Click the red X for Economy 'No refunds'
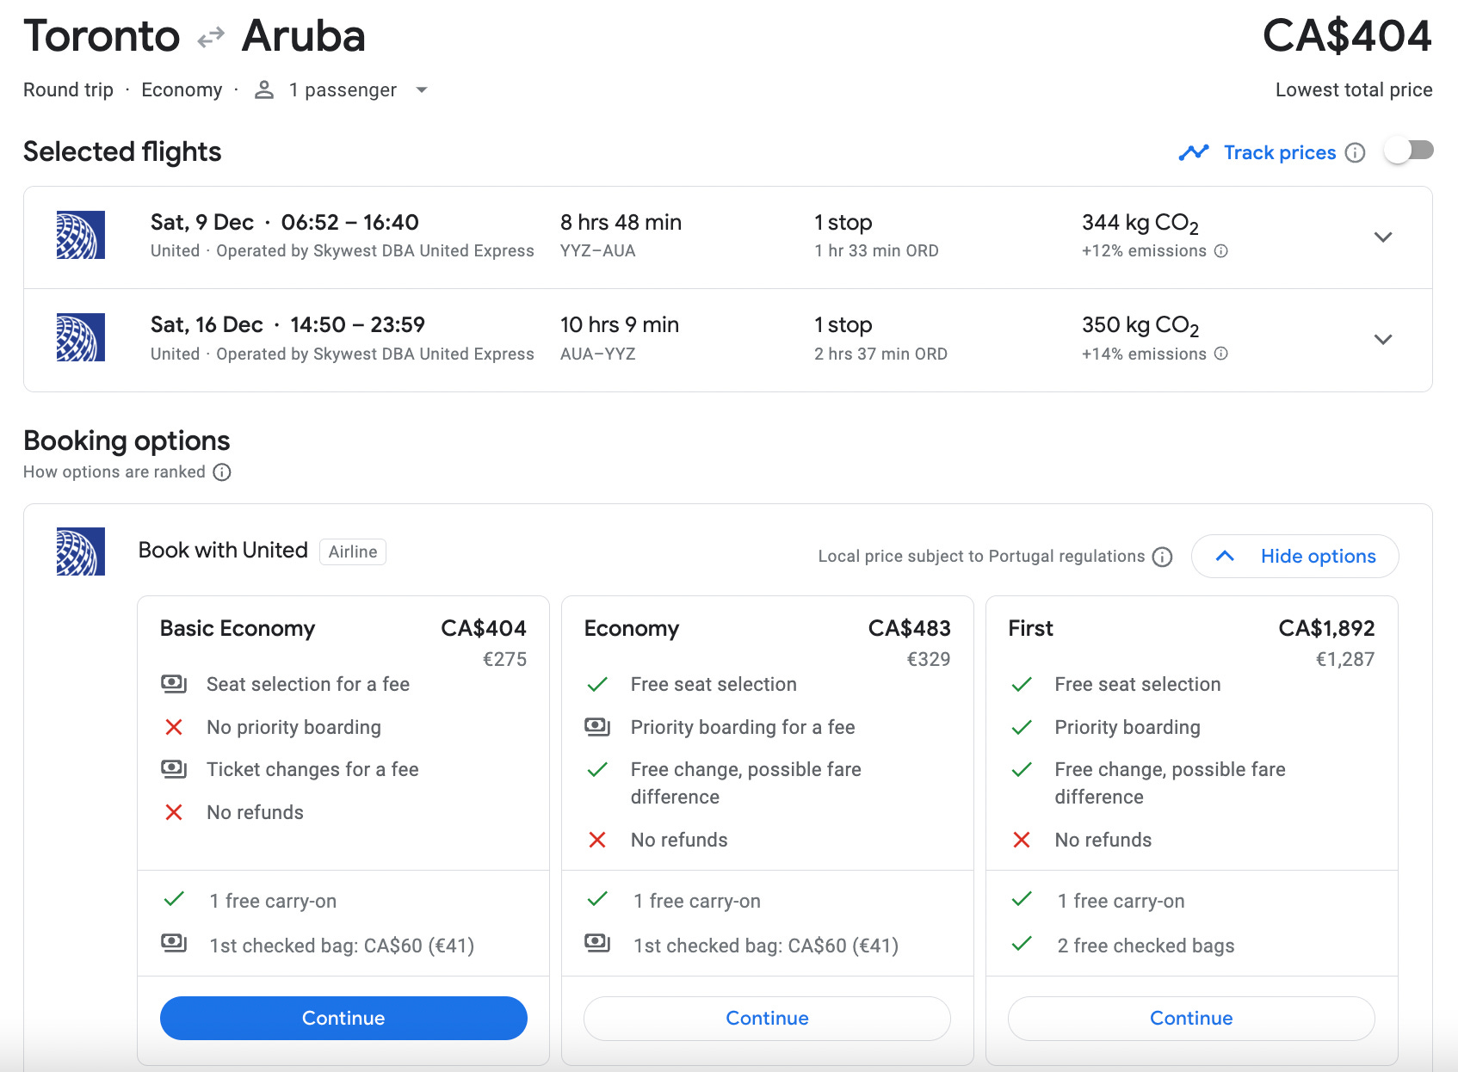Image resolution: width=1458 pixels, height=1072 pixels. coord(597,840)
